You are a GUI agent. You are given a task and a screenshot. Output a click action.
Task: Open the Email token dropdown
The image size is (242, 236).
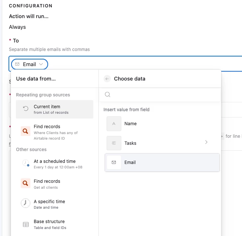click(41, 64)
